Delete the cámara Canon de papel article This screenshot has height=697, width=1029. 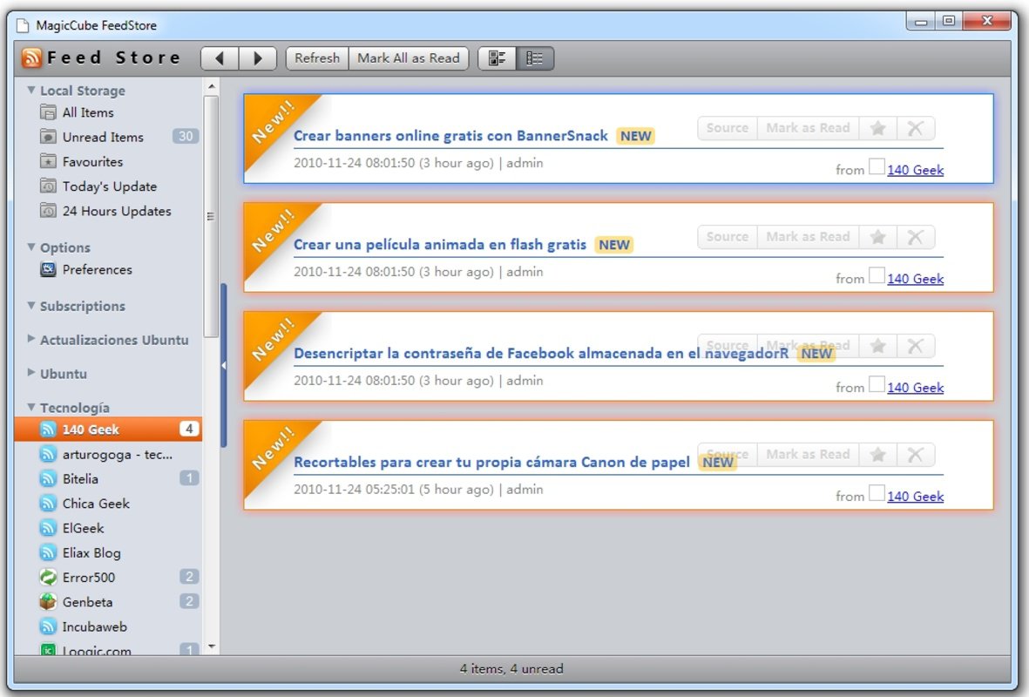916,455
